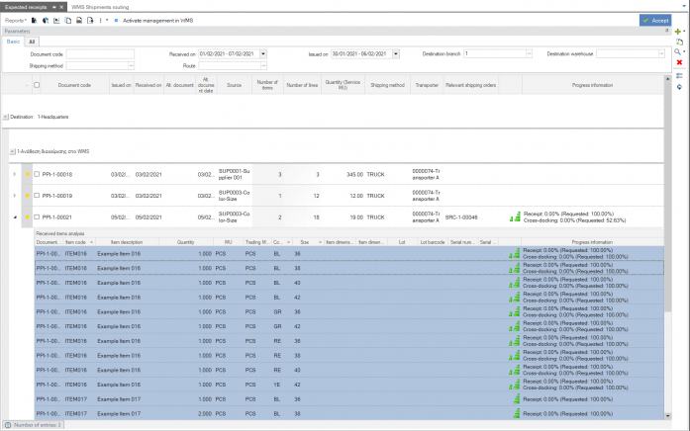Switch to the All parameters tab

click(32, 42)
